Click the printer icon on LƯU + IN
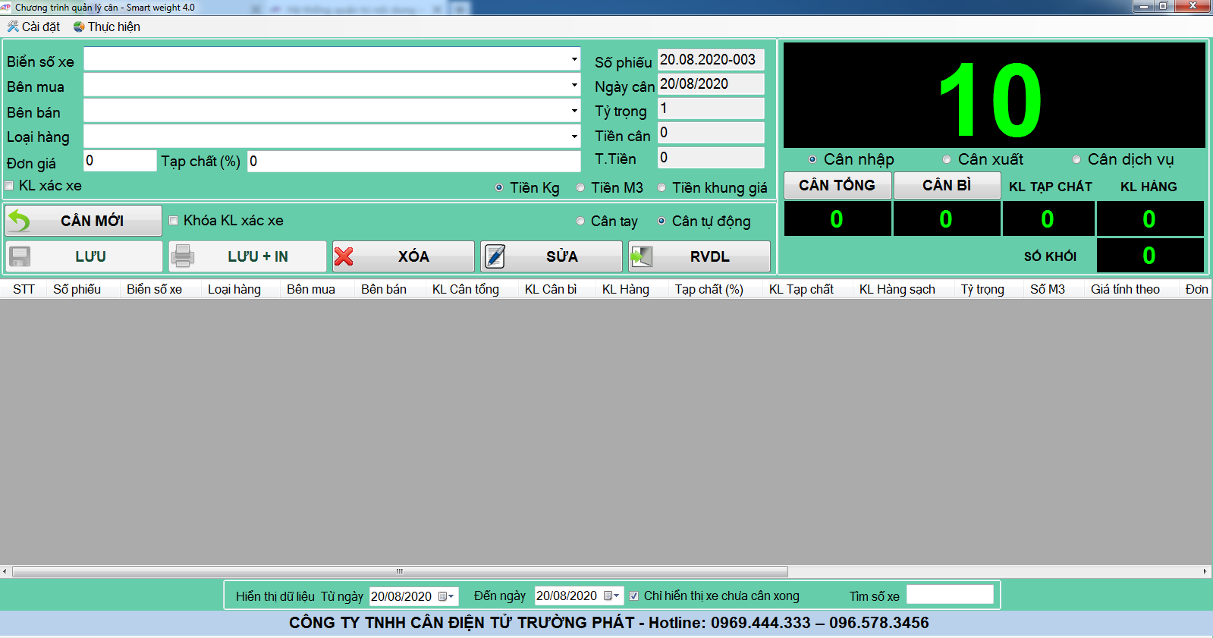This screenshot has height=638, width=1213. pyautogui.click(x=183, y=256)
